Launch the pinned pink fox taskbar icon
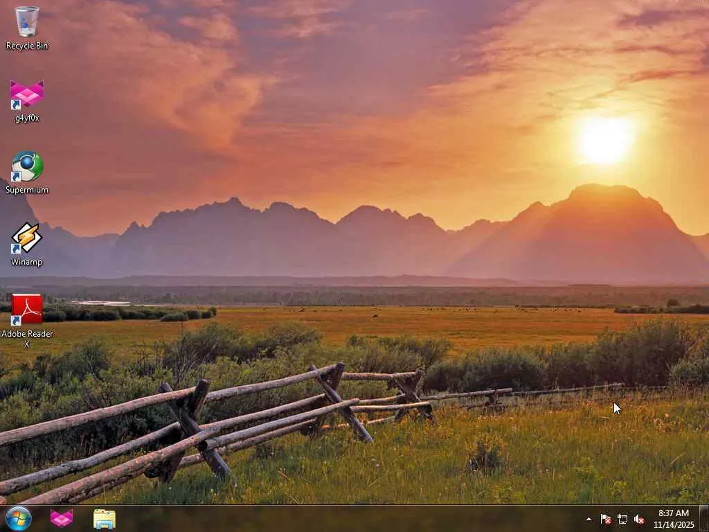Screen dimensions: 709x532 (x=62, y=518)
